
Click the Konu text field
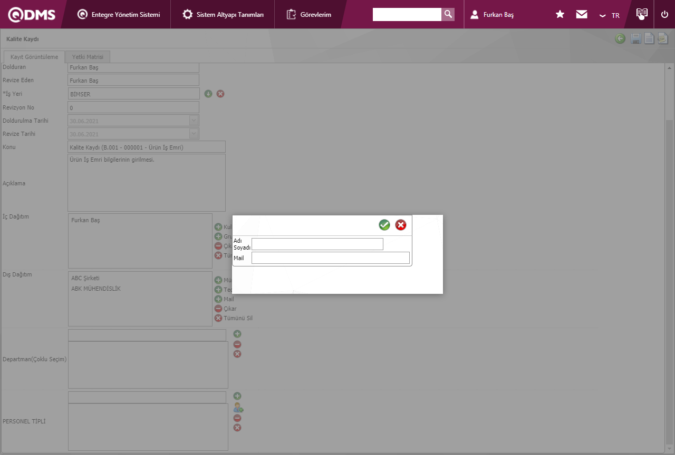(147, 147)
